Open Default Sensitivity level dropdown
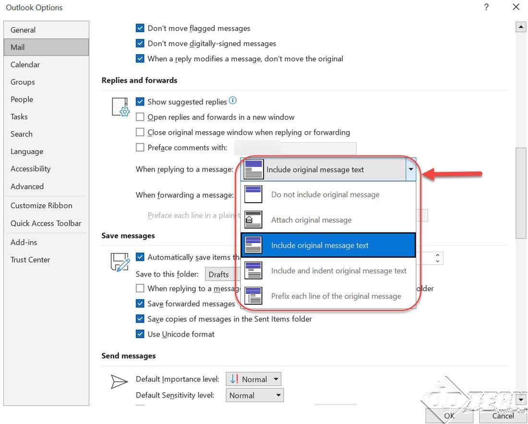528x424 pixels. [x=254, y=395]
